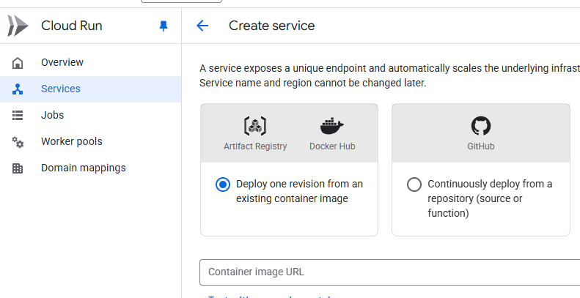Click the Docker Hub whale icon
Image resolution: width=580 pixels, height=298 pixels.
tap(332, 126)
